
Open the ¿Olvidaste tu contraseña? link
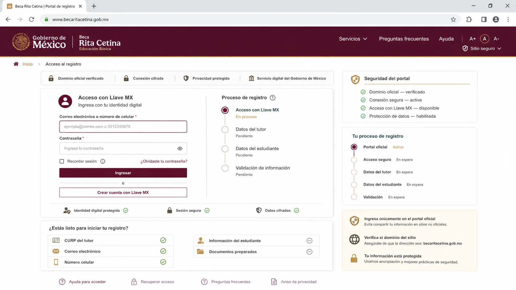click(164, 161)
